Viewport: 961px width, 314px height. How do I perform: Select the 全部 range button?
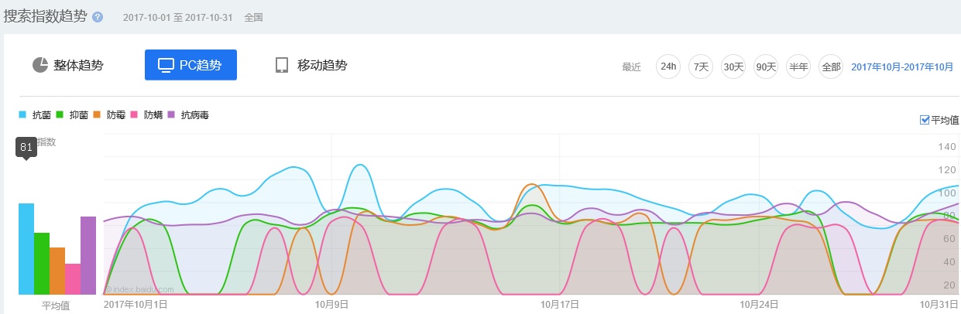831,67
